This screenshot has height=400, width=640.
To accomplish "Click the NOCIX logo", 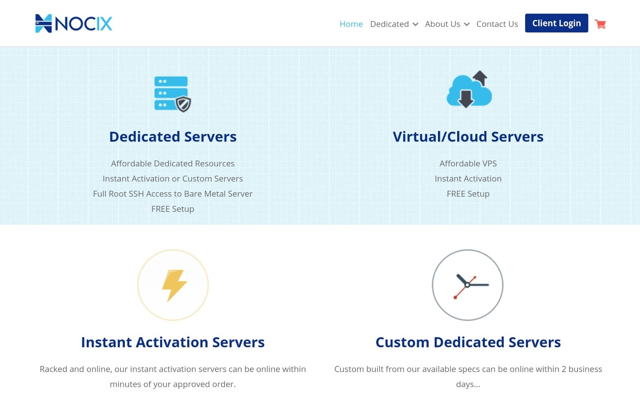I will tap(74, 24).
